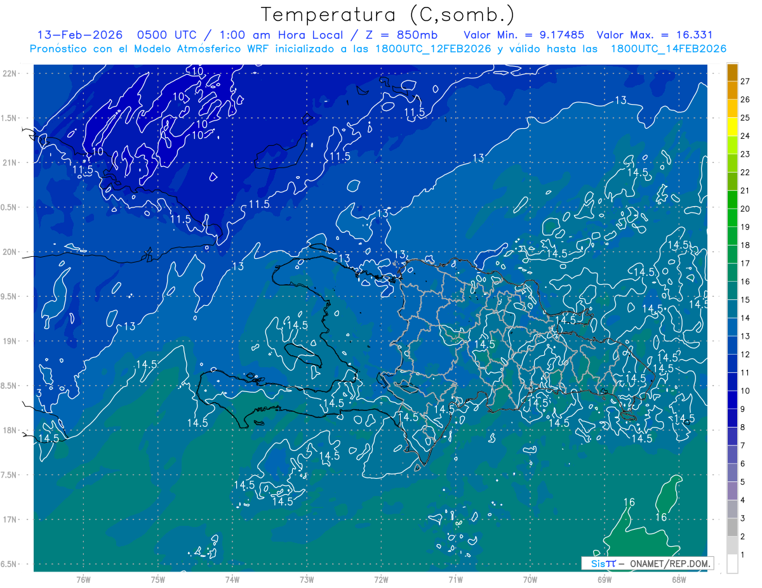Image resolution: width=762 pixels, height=588 pixels.
Task: Click the '76W' longitude axis label
Action: coord(83,580)
